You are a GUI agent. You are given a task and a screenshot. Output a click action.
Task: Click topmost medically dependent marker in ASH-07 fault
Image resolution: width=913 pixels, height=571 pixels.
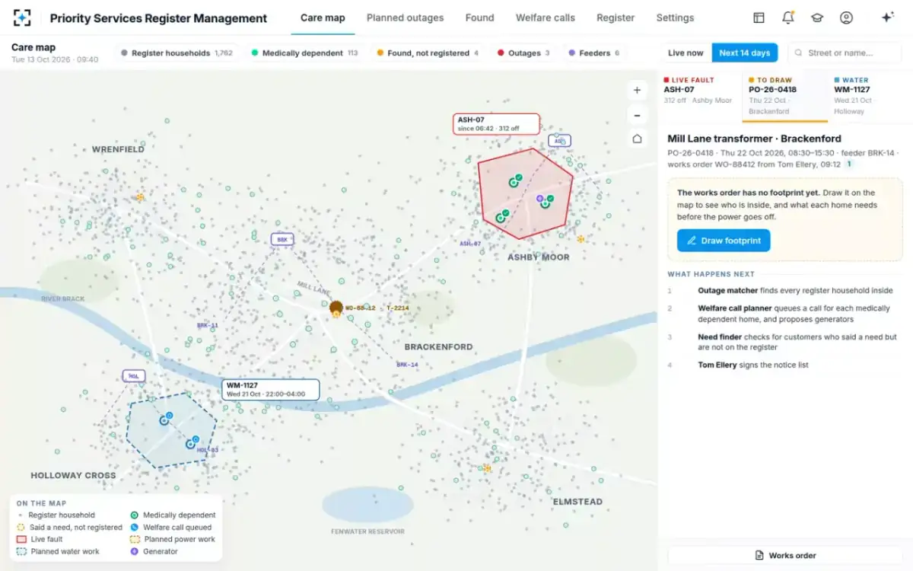(514, 182)
